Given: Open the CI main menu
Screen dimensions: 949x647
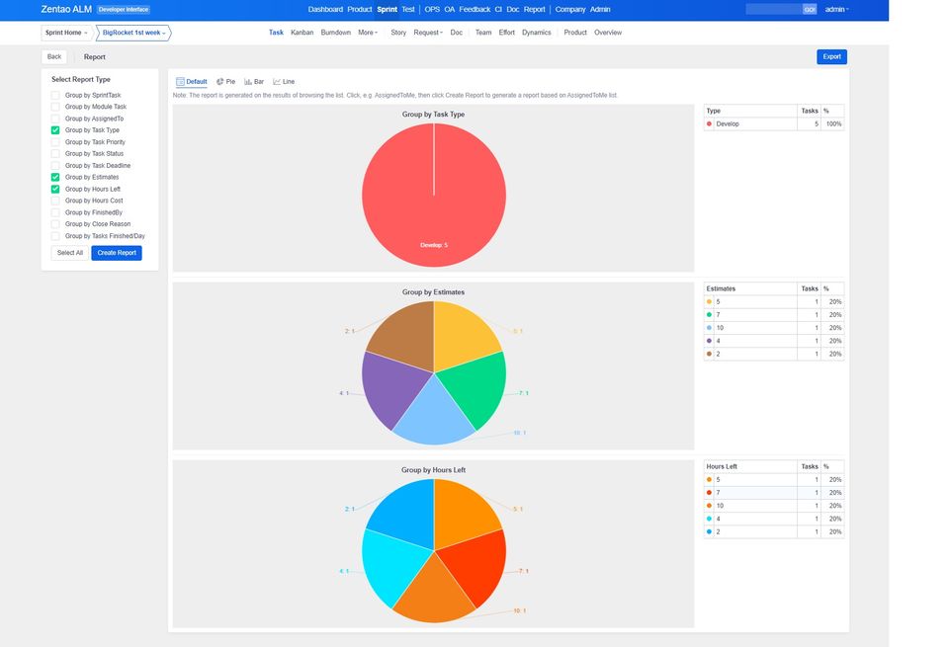Looking at the screenshot, I should click(498, 9).
